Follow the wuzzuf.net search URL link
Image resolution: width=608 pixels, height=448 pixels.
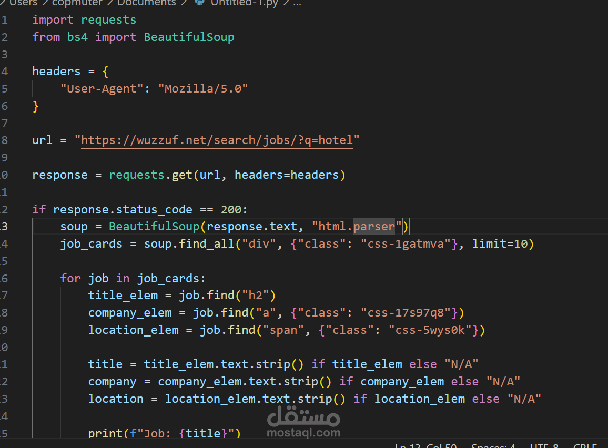pos(217,140)
